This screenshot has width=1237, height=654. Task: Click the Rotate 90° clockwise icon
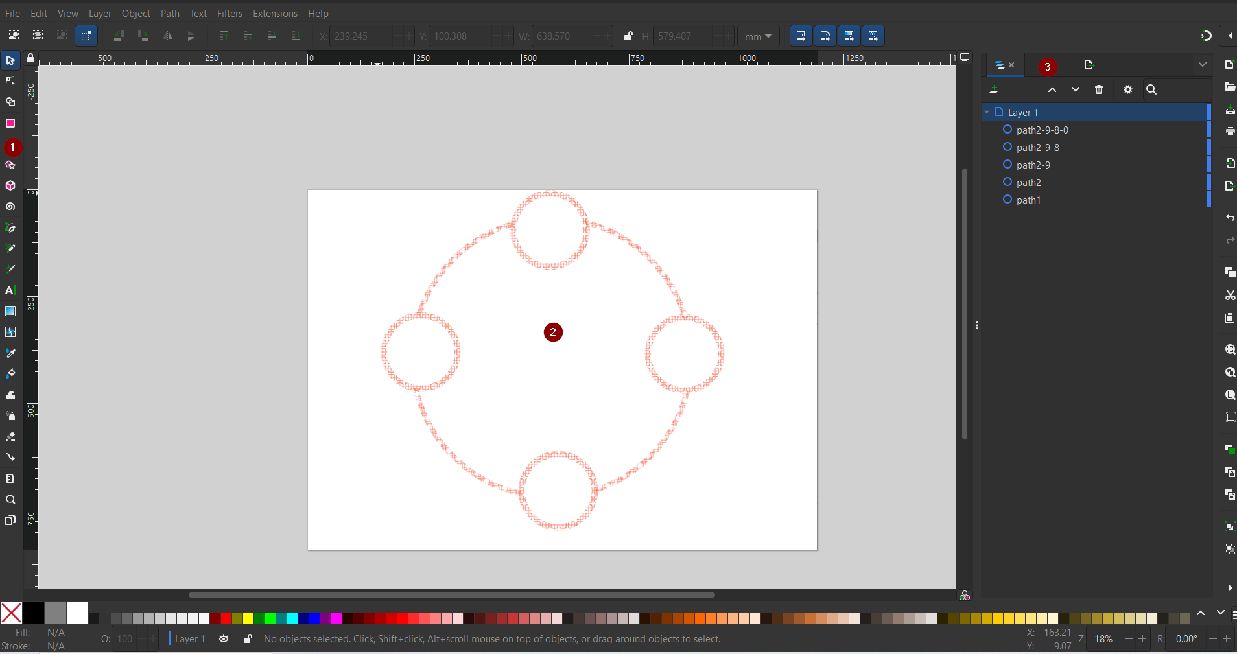click(x=143, y=36)
